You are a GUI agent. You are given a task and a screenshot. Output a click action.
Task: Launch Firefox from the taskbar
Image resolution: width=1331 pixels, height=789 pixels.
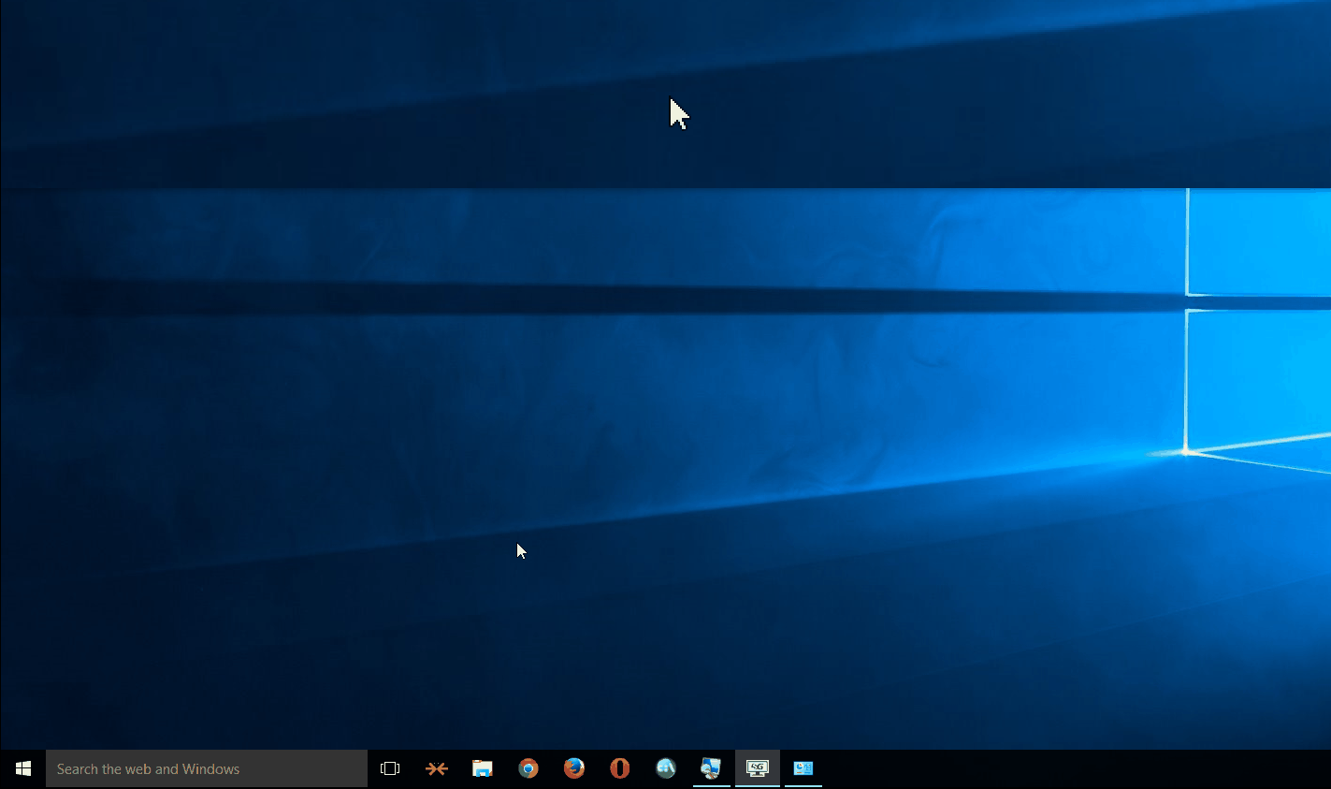[x=573, y=768]
